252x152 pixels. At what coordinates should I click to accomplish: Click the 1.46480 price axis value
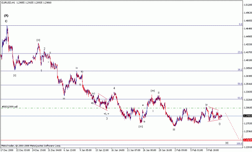point(248,29)
